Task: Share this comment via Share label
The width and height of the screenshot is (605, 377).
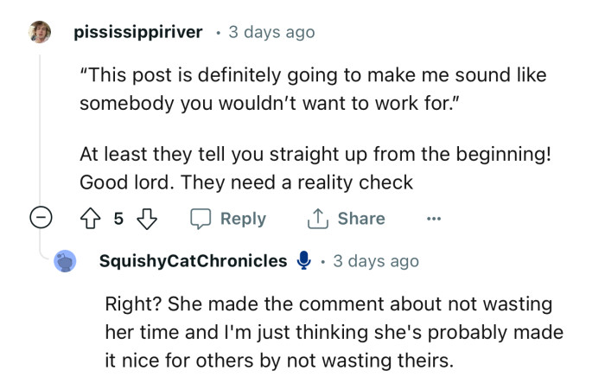Action: (360, 219)
